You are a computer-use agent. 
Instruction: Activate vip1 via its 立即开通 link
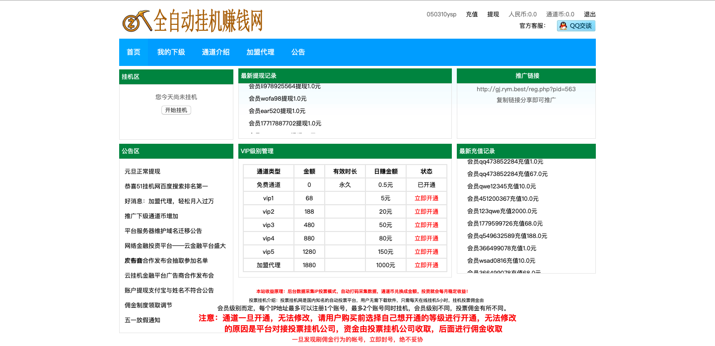tap(426, 197)
